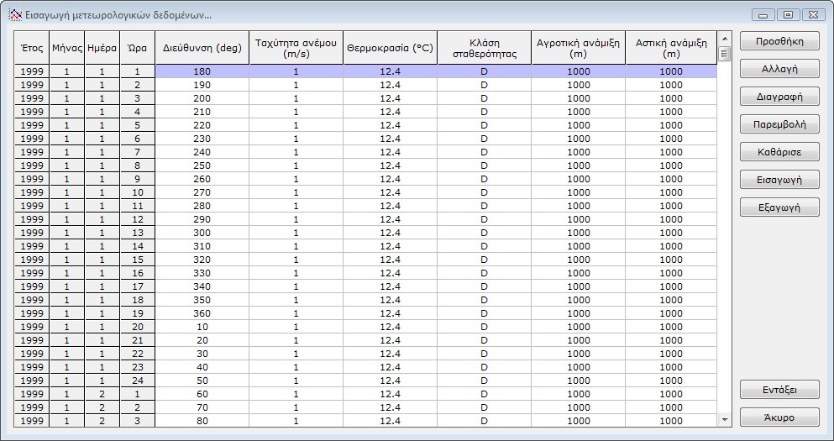834x441 pixels.
Task: Click the scroll down arrow of the table
Action: (x=725, y=419)
